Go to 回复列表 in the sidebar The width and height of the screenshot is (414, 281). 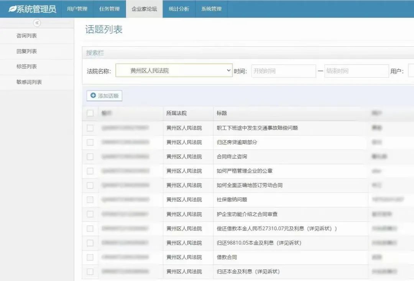37,51
